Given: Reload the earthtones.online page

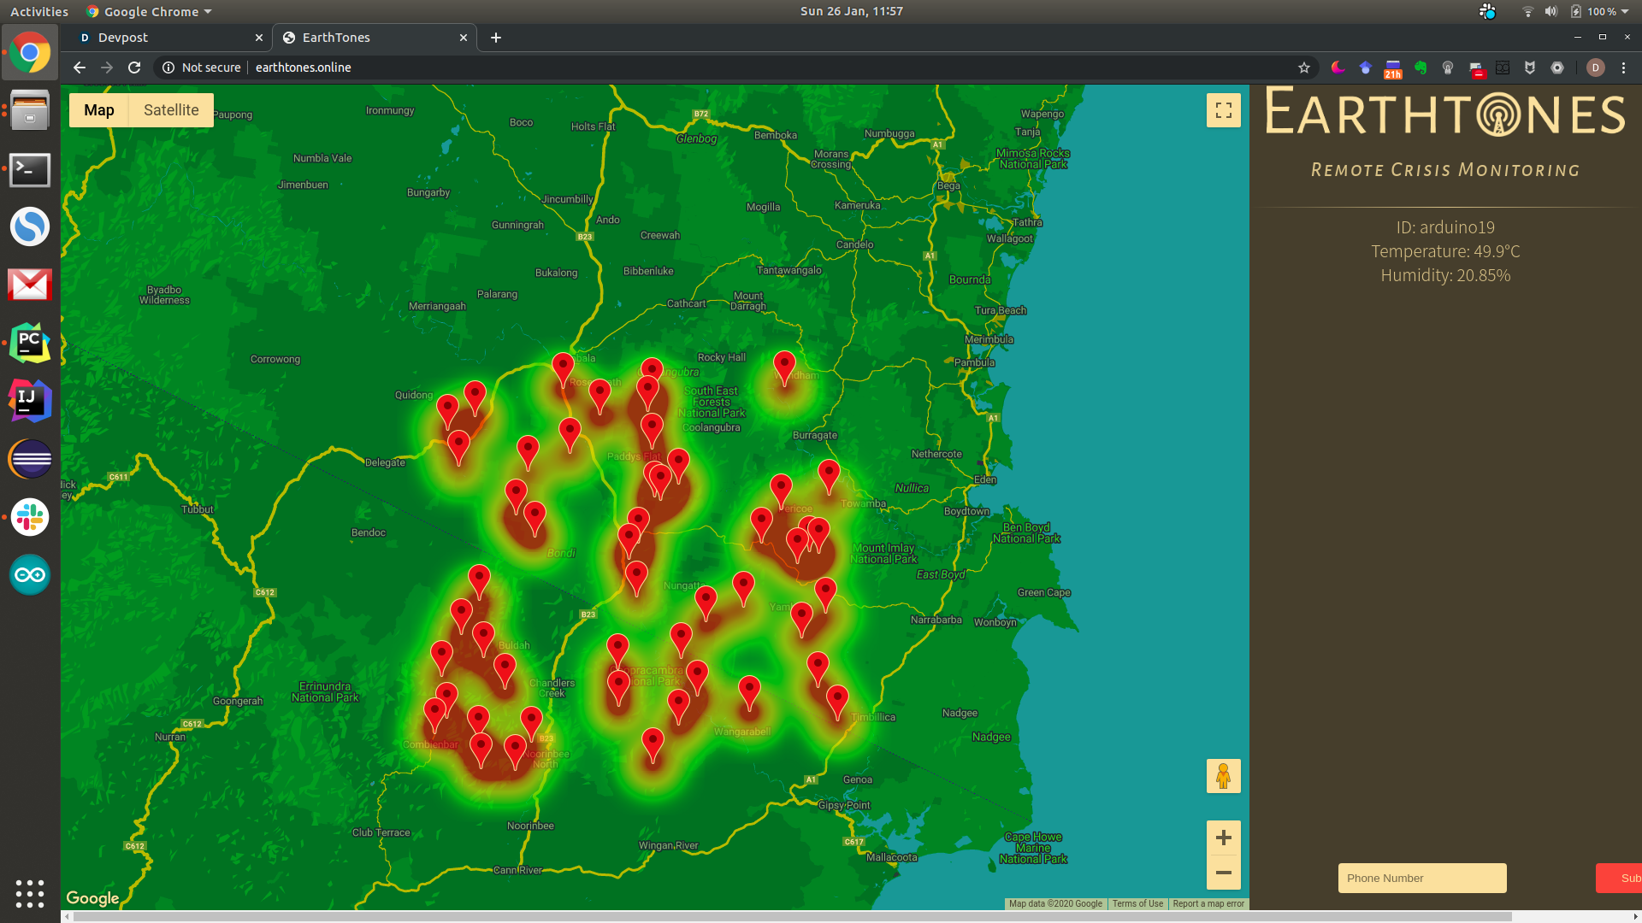Looking at the screenshot, I should click(134, 68).
